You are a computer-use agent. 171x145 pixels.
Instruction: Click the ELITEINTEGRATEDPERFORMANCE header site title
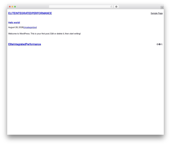[30, 13]
